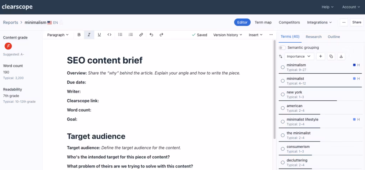The image size is (365, 170).
Task: Click the Readability label
Action: point(12,89)
